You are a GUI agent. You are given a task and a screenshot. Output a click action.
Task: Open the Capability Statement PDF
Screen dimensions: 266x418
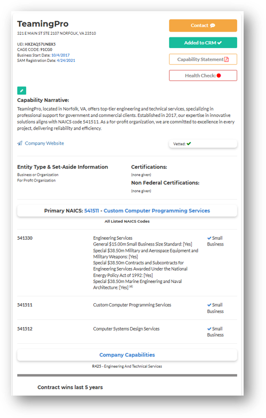click(x=203, y=59)
